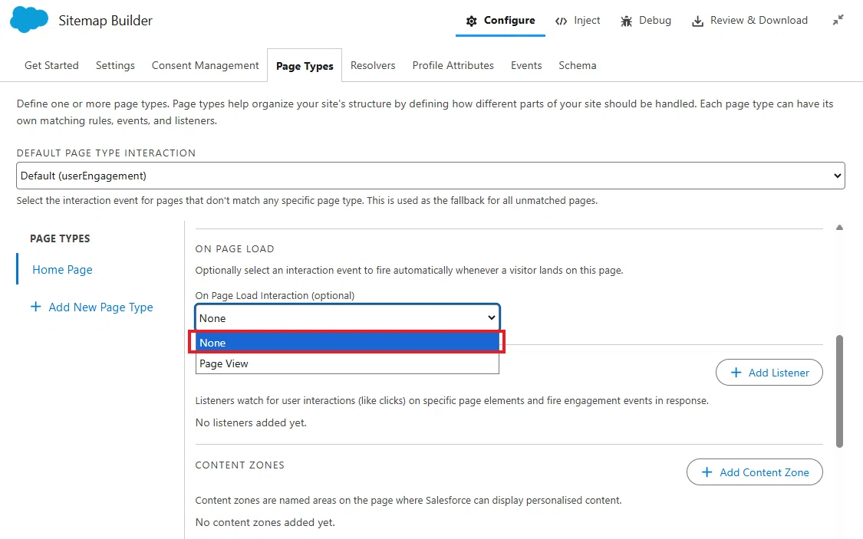Click the page type panel scrollbar thumb
Screen dimensions: 863x539
[839, 392]
